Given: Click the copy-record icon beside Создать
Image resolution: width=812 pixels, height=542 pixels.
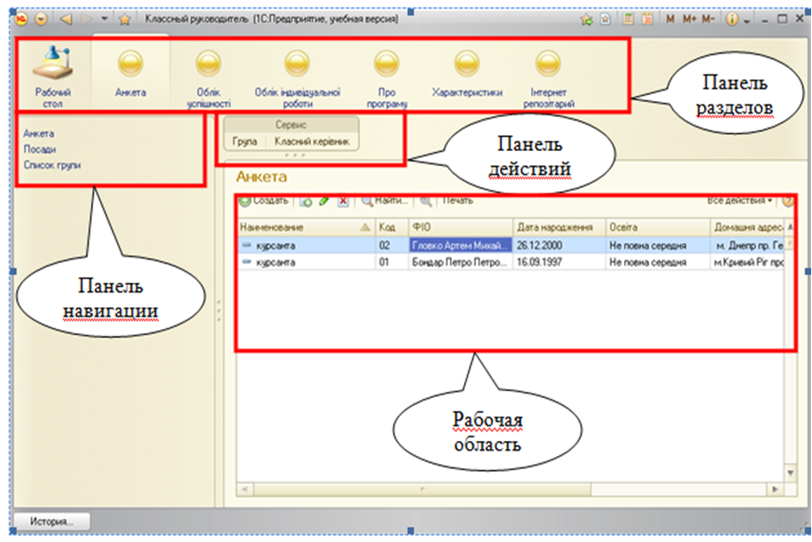Looking at the screenshot, I should coord(306,201).
